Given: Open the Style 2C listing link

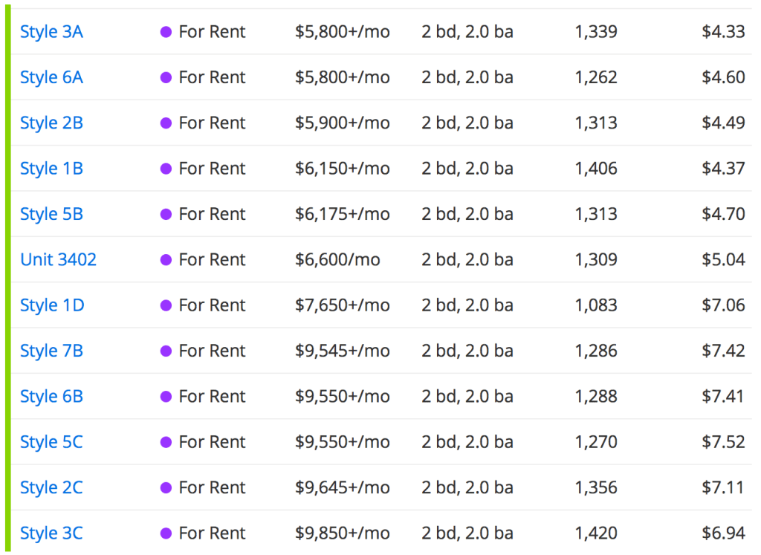Looking at the screenshot, I should click(51, 487).
